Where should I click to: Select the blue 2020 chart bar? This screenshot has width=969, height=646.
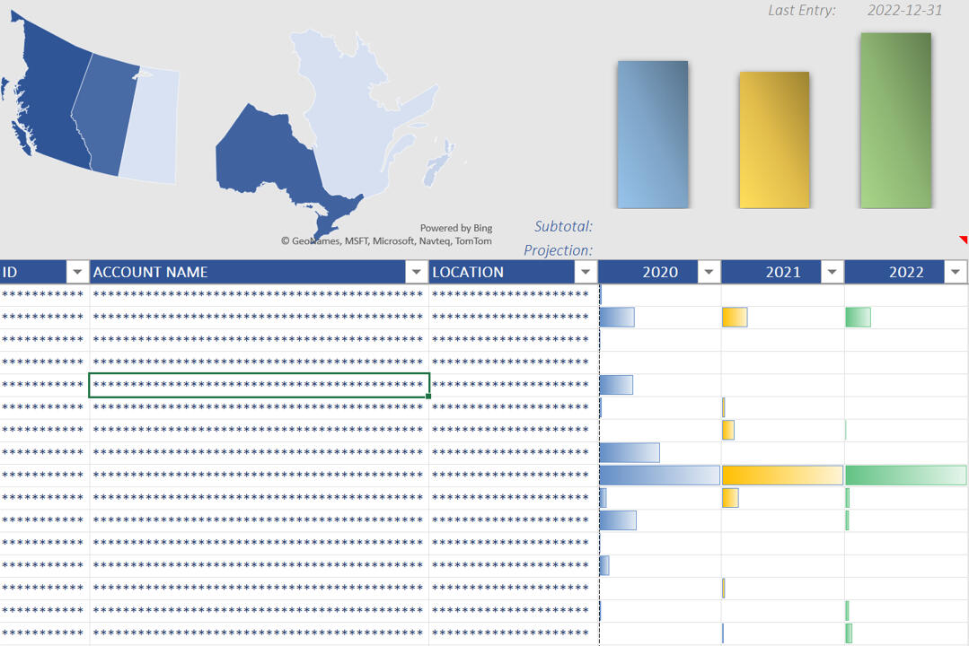pyautogui.click(x=652, y=135)
